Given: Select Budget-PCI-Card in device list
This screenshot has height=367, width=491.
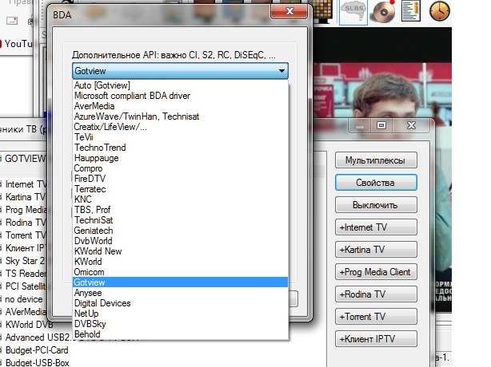Looking at the screenshot, I should click(36, 349).
